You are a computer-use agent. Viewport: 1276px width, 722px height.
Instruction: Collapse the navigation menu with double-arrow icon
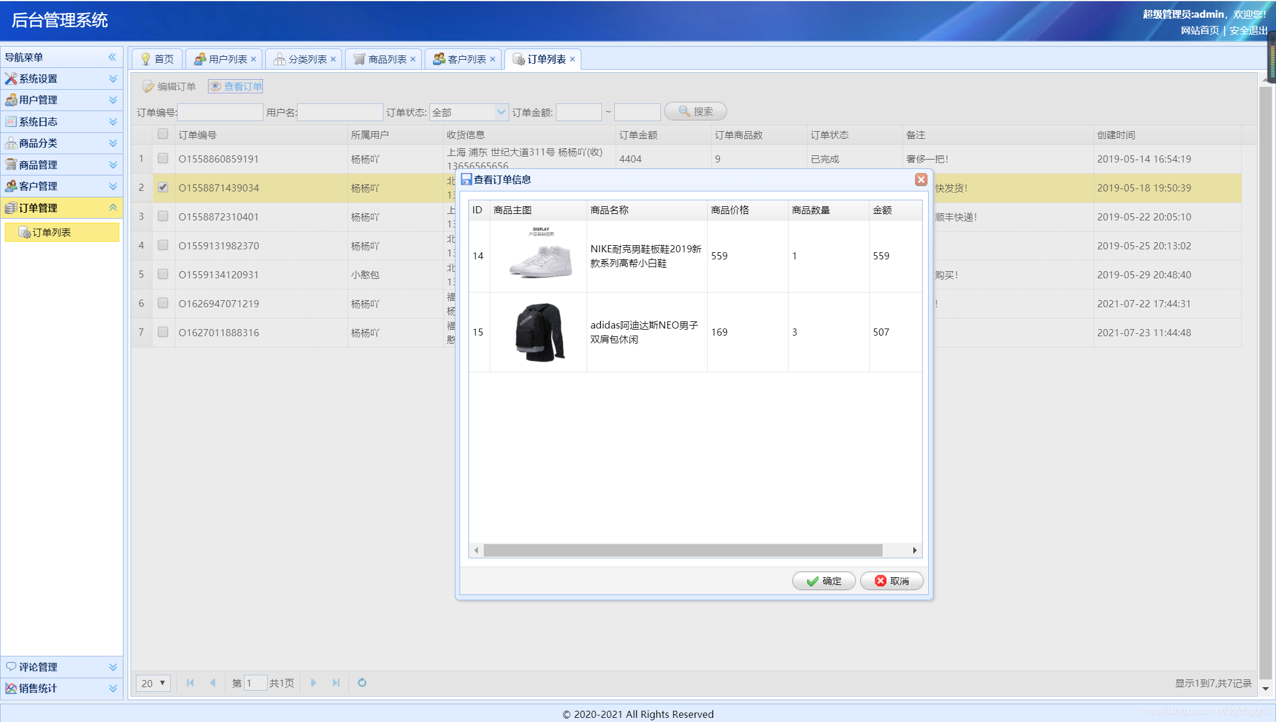coord(112,57)
